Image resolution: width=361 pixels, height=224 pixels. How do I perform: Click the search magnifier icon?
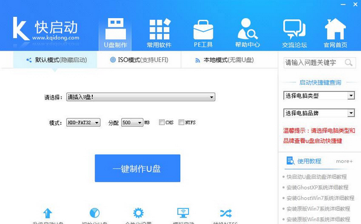click(x=348, y=63)
